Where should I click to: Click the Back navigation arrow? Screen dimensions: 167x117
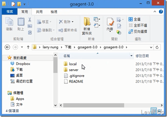[7, 47]
